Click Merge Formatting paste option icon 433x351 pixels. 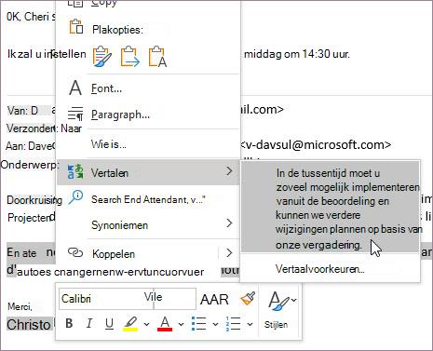(130, 56)
